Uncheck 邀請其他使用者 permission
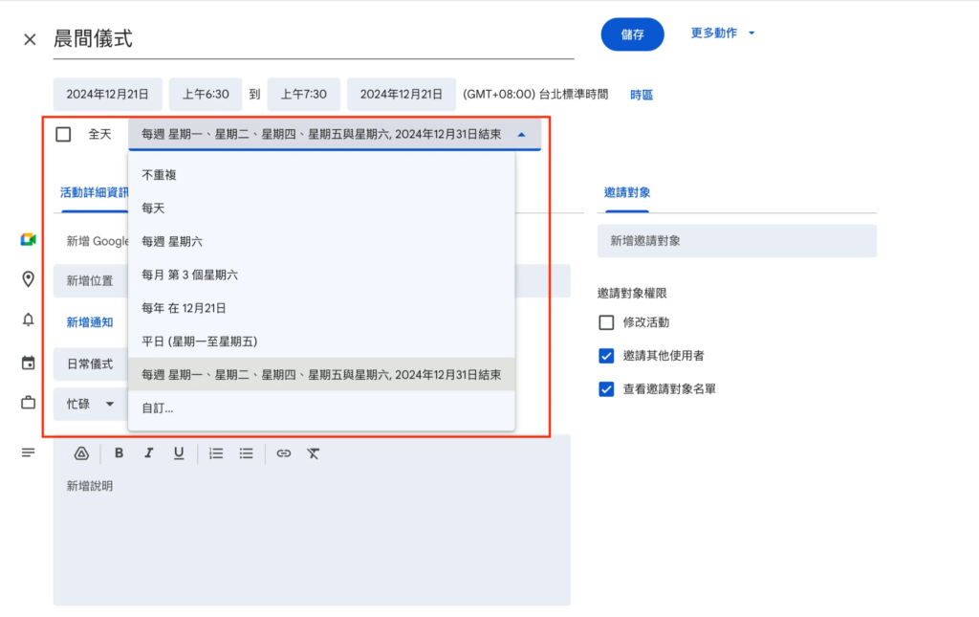 click(x=605, y=356)
